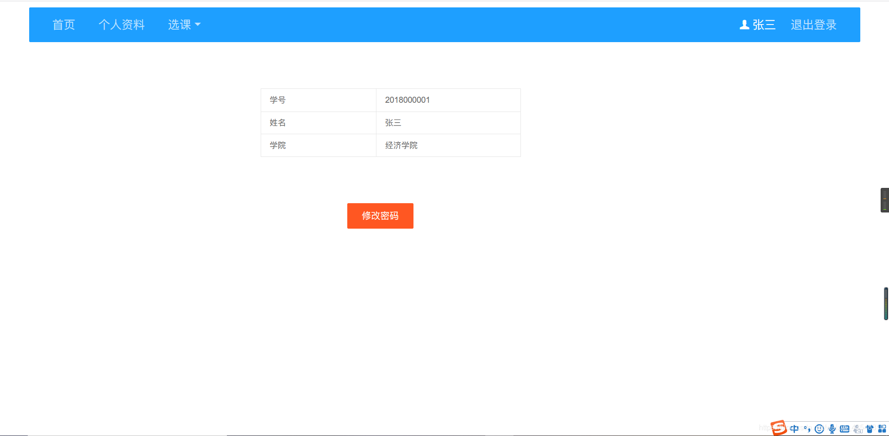Expand the 选课 dropdown menu
The width and height of the screenshot is (889, 436).
pyautogui.click(x=183, y=25)
